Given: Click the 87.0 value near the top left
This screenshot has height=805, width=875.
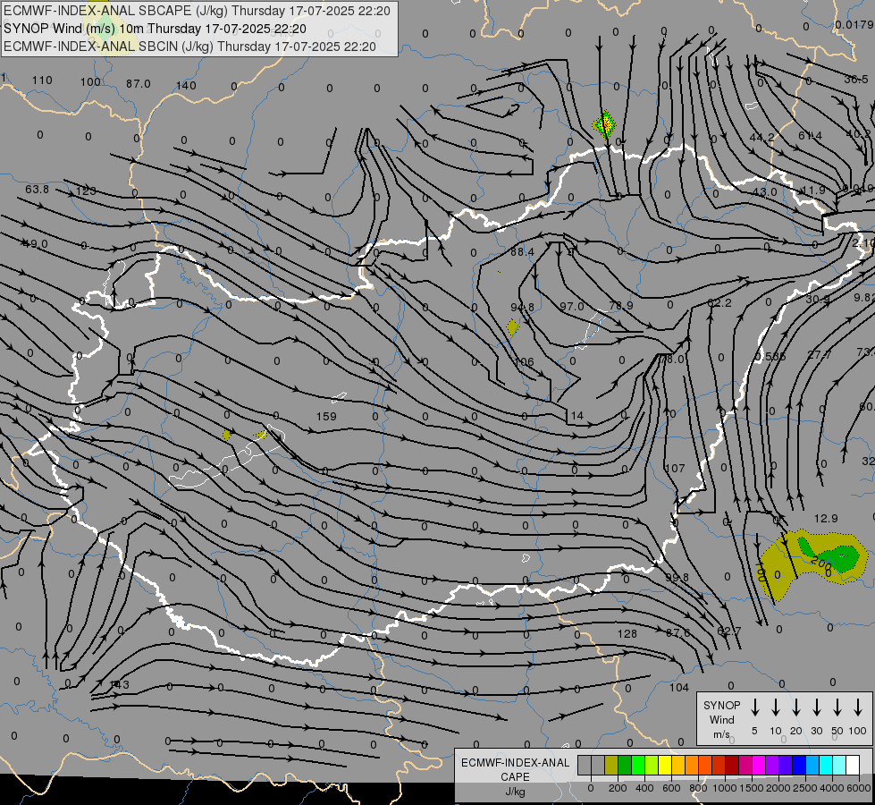Looking at the screenshot, I should tap(139, 83).
